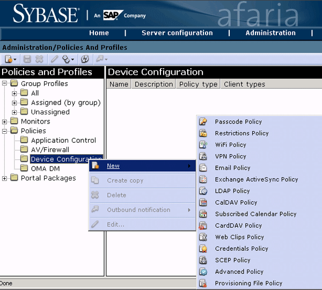
Task: Expand the Monitors tree node
Action: 4,122
